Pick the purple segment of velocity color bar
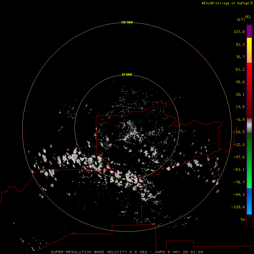 pyautogui.click(x=249, y=31)
